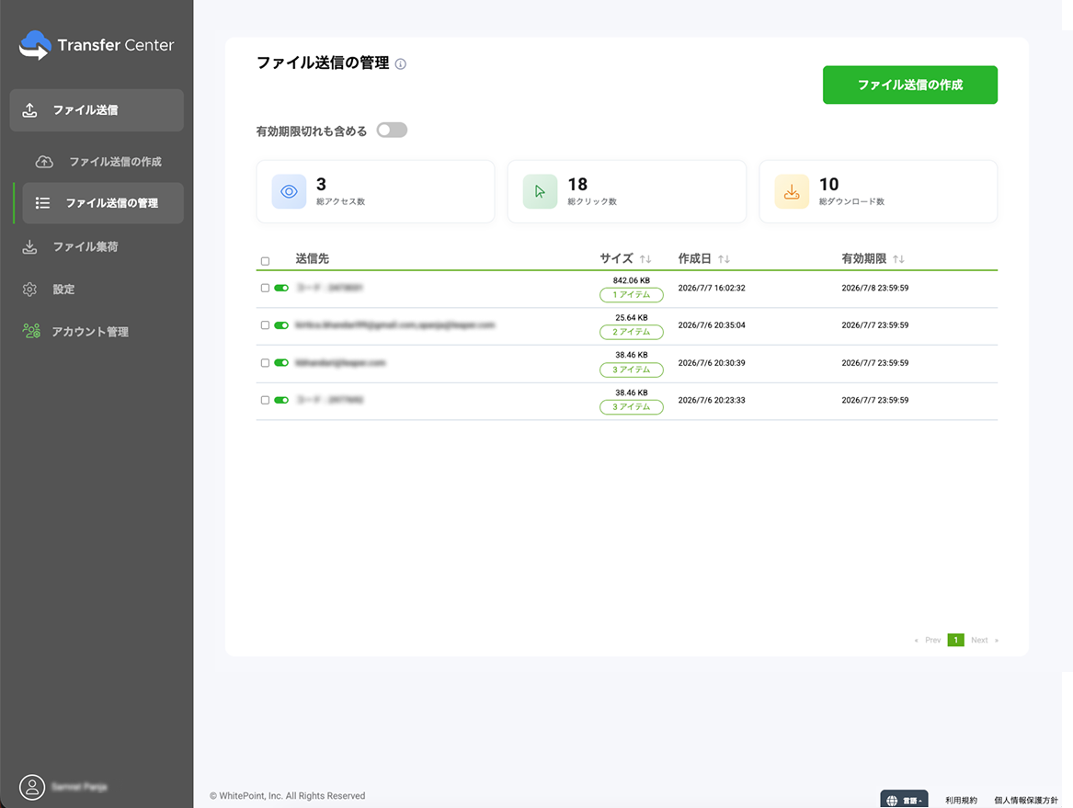Sort by サイズ using its arrows icon
1073x808 pixels.
(x=645, y=259)
